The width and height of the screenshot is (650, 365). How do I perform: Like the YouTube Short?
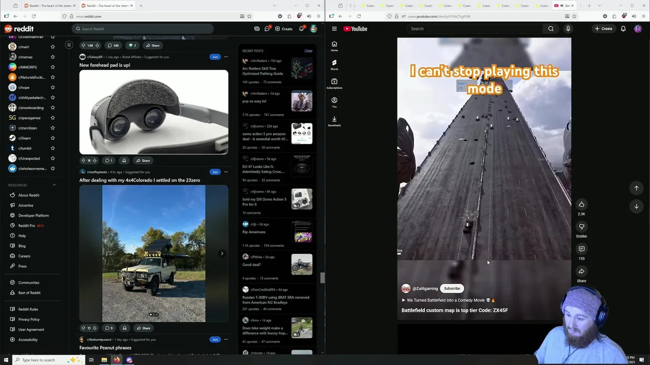[581, 204]
